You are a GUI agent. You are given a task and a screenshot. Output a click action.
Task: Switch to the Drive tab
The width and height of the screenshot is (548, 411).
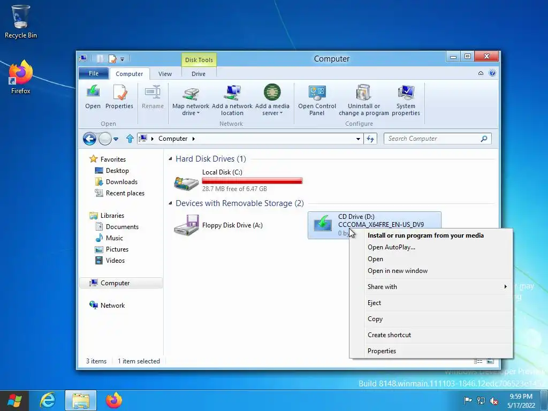tap(198, 74)
